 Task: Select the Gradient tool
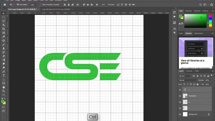(x=4, y=60)
